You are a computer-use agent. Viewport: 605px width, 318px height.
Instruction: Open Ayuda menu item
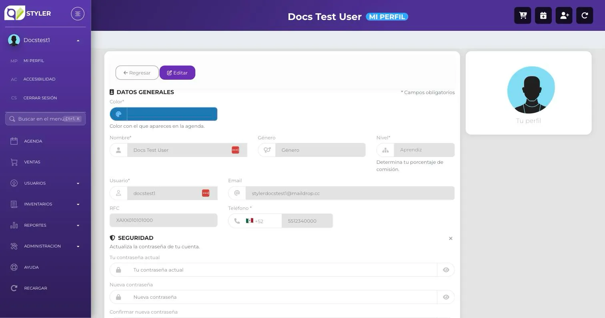click(x=31, y=267)
